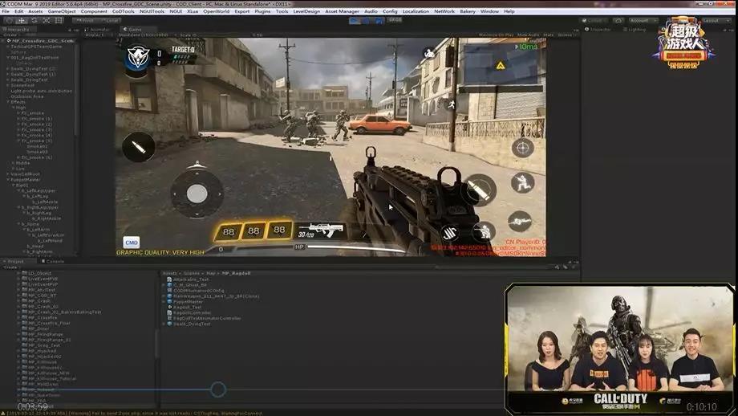Tap the sprint runner icon
Viewport: 738px width, 416px height.
452,104
